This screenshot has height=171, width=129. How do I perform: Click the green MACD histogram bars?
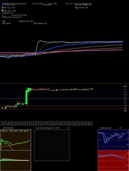click(x=5, y=160)
